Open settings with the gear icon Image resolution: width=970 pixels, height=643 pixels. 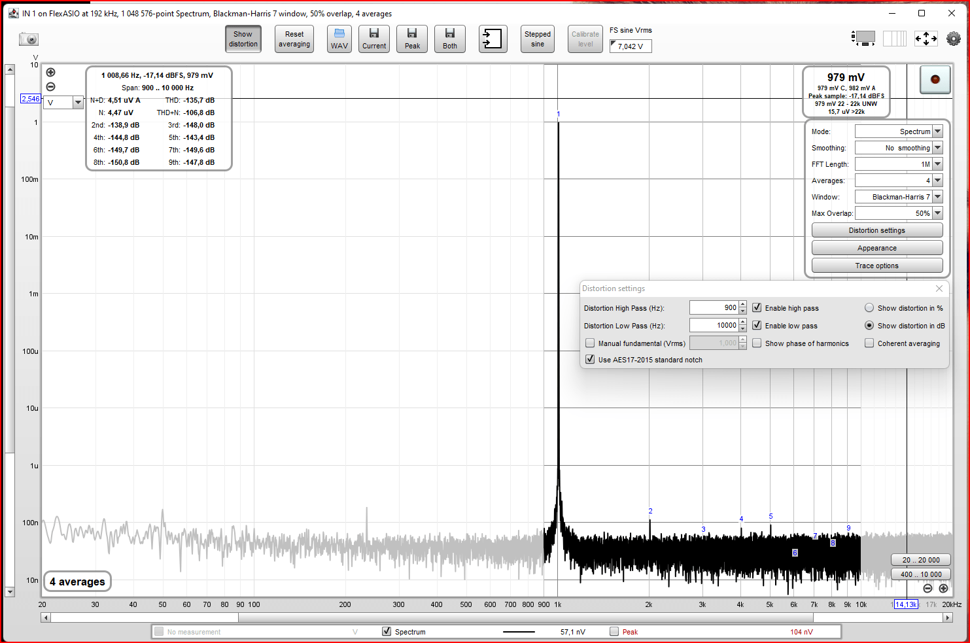[x=954, y=39]
